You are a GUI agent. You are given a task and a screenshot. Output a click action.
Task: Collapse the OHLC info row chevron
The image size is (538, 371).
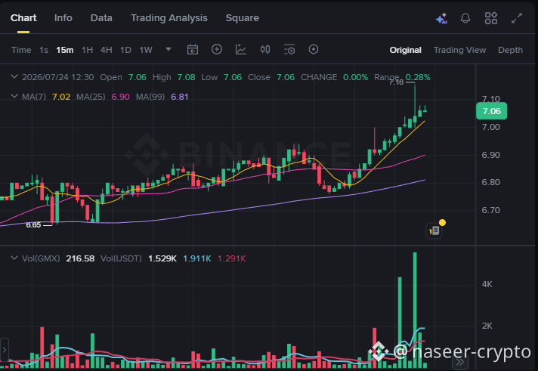pos(14,76)
